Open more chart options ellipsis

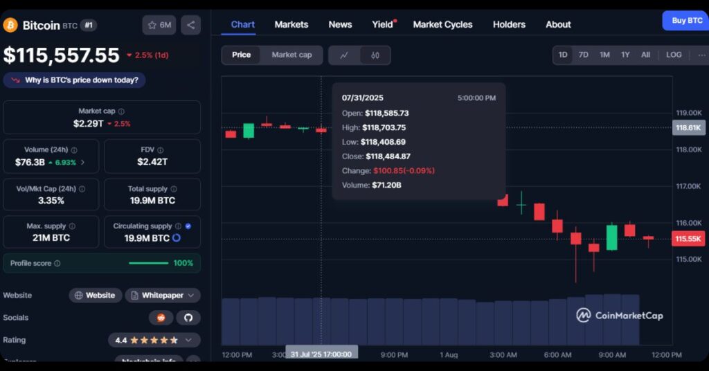(701, 55)
